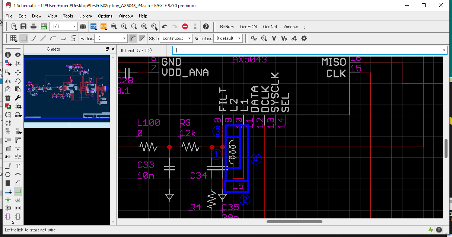
Task: Click the voltage probe V icon
Action: (x=274, y=38)
